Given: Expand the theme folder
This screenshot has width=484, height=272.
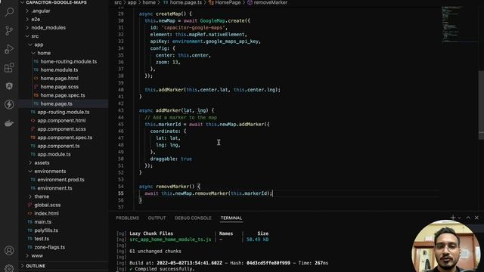Looking at the screenshot, I should click(42, 196).
